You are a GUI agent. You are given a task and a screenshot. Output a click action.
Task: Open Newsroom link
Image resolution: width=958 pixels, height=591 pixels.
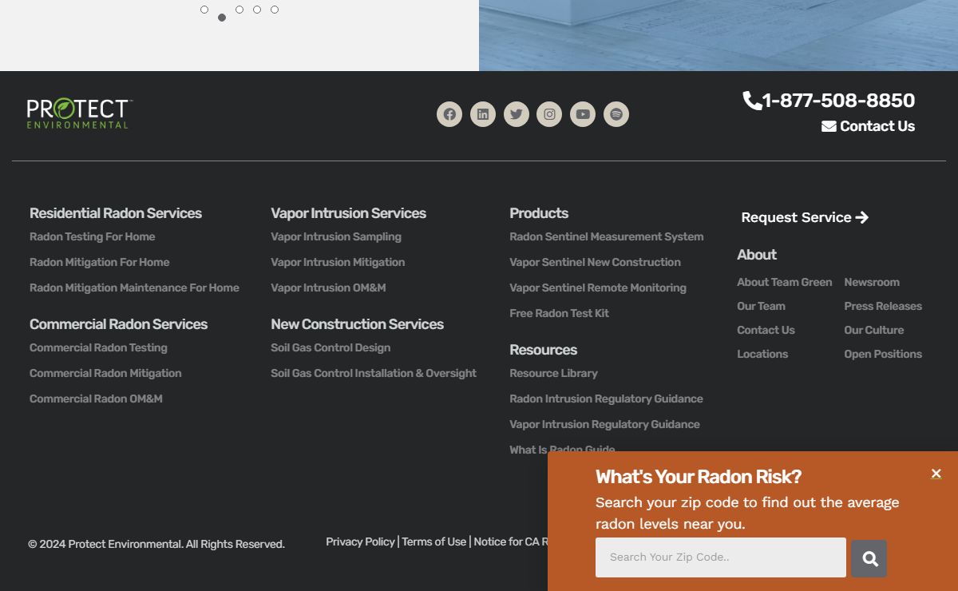click(x=872, y=282)
